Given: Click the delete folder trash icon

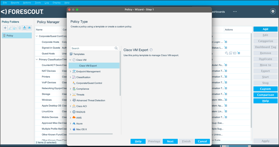Looking at the screenshot, I should 20,28.
